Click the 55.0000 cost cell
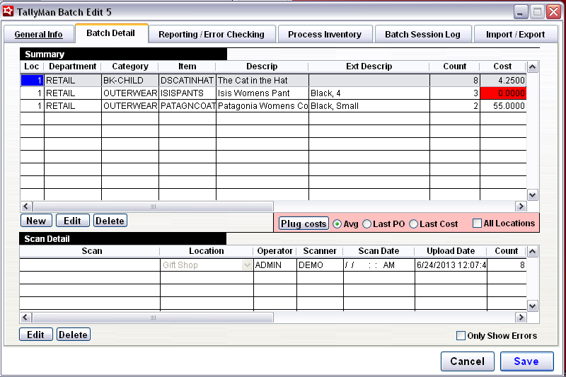The width and height of the screenshot is (566, 377). pos(503,105)
